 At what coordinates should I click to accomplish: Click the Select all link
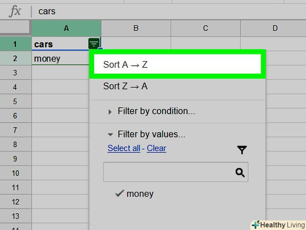tap(124, 148)
